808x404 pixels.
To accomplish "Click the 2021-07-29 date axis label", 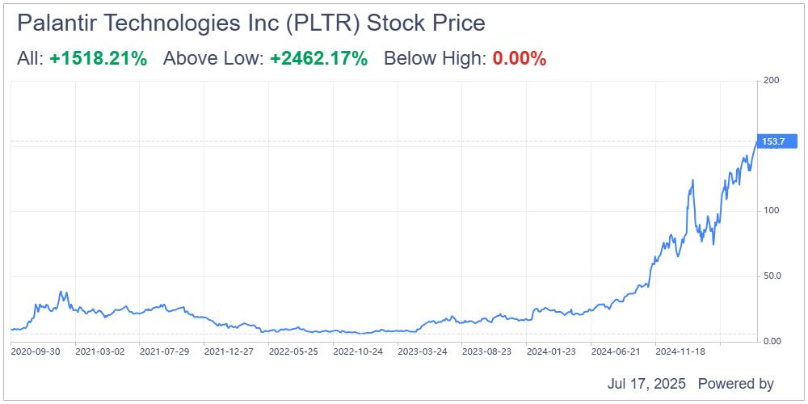I will pos(164,352).
